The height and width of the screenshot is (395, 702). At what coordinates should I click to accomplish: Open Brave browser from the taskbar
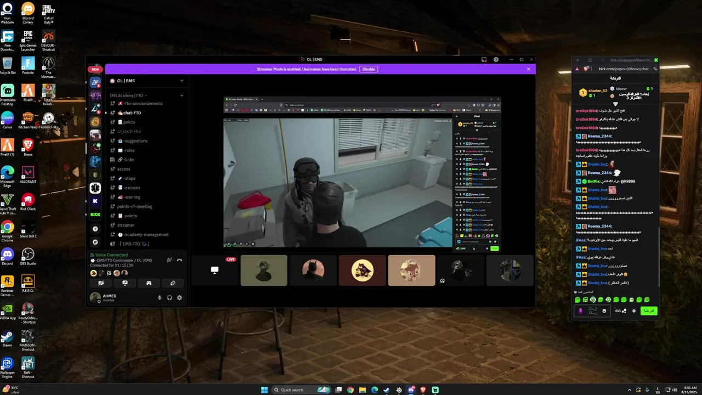(423, 390)
